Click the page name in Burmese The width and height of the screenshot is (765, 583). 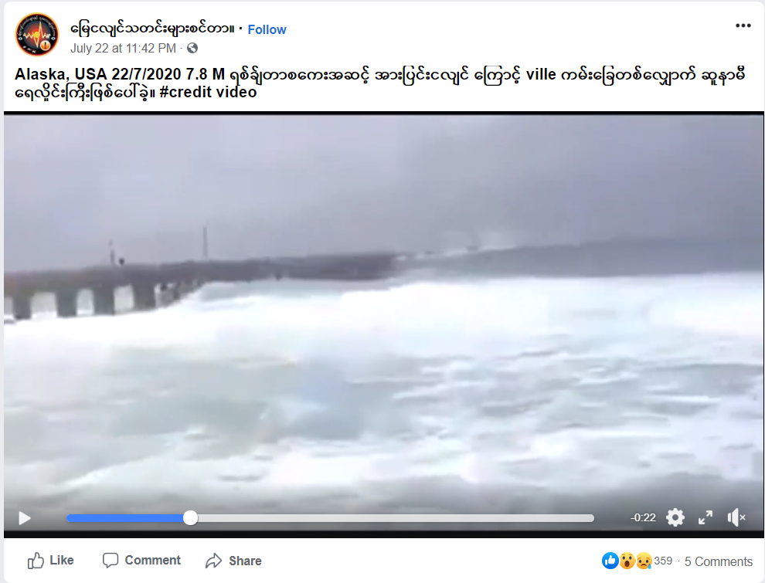(x=152, y=29)
